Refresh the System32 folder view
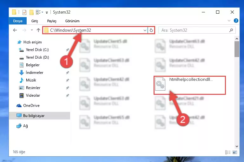This screenshot has width=244, height=162. 151,30
